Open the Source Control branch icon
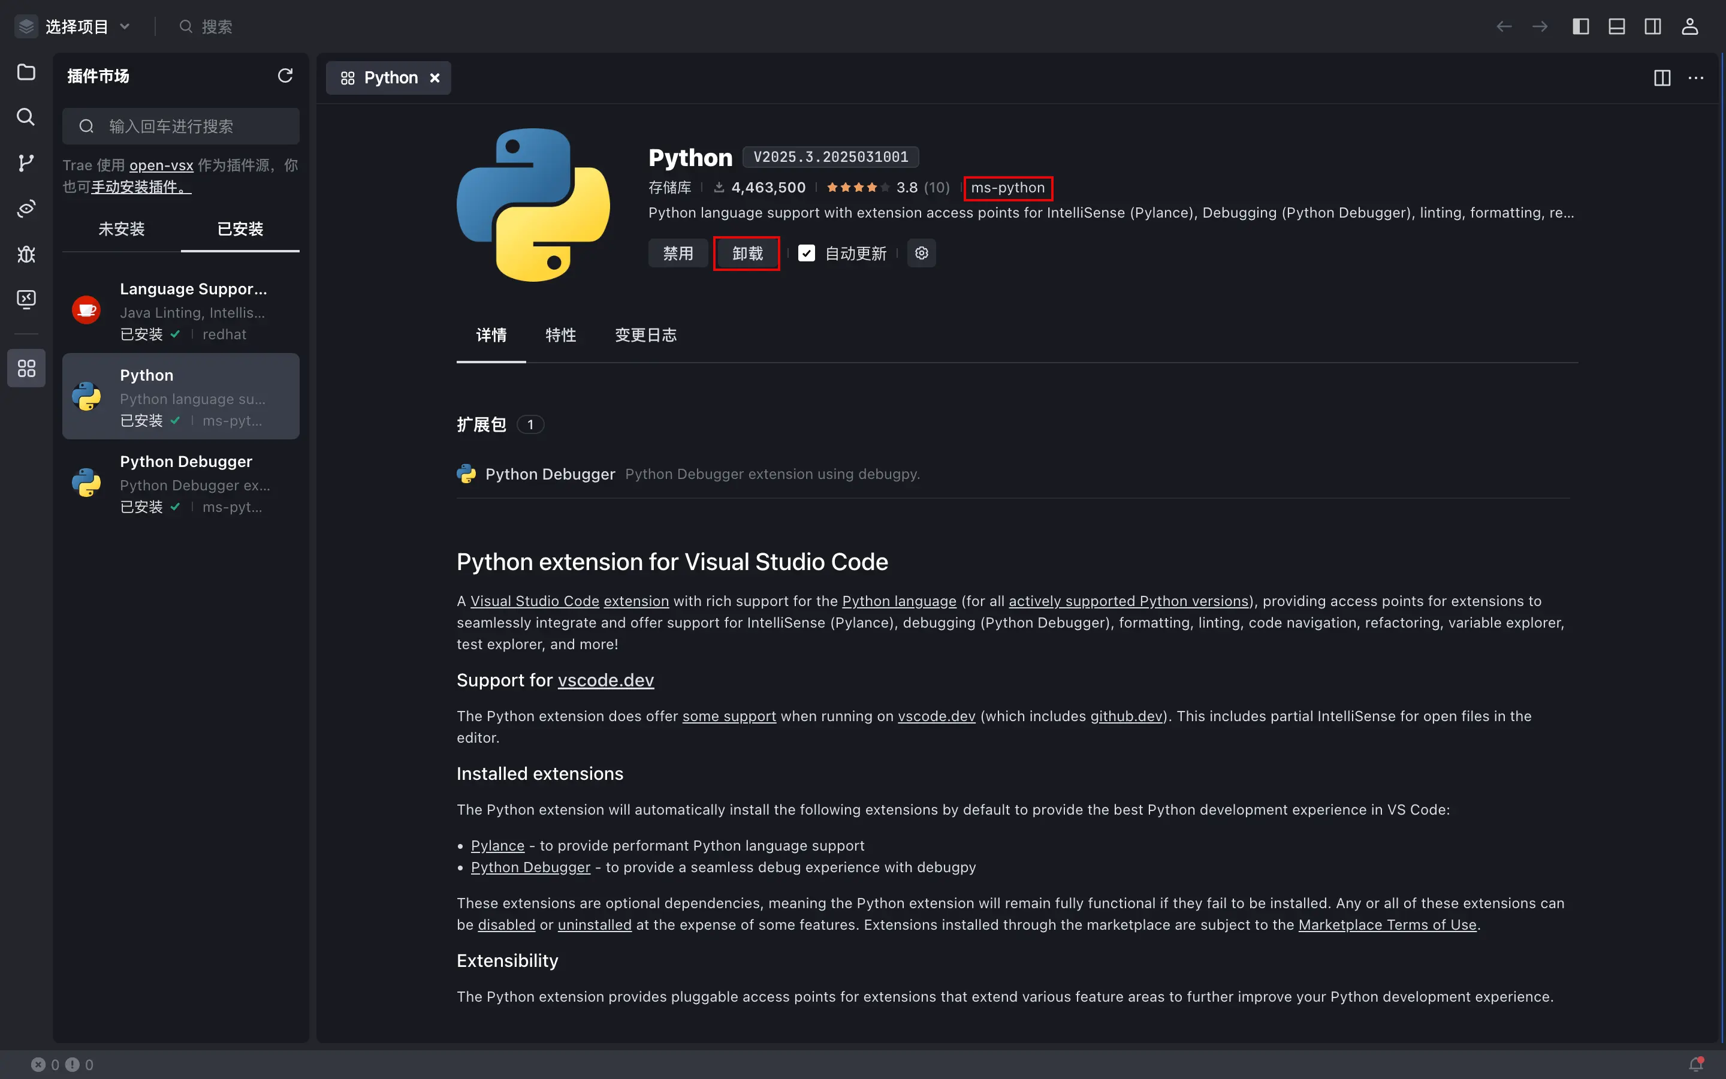 [26, 162]
